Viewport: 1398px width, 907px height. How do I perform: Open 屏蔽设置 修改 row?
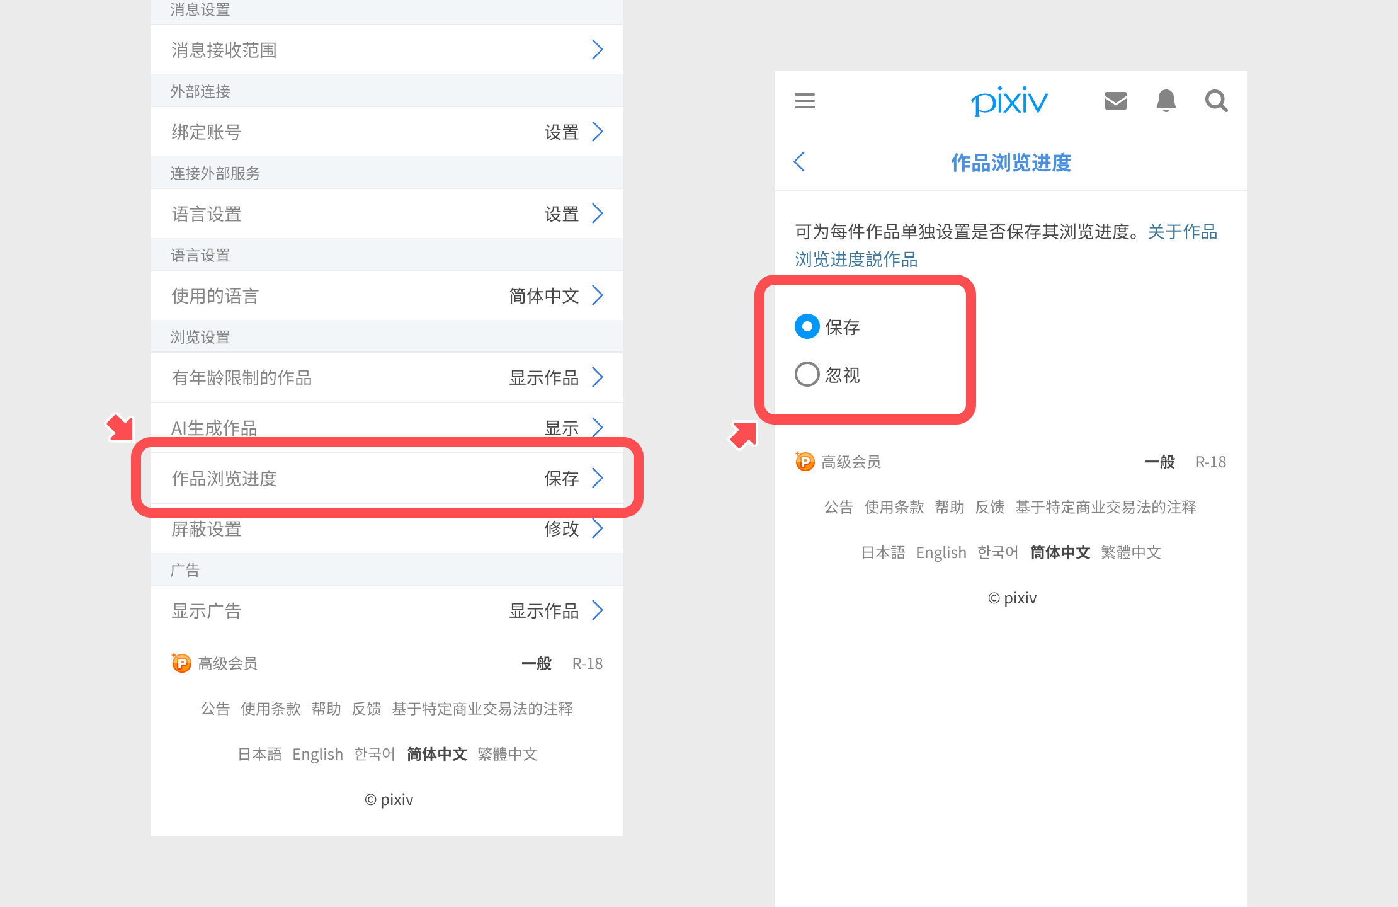point(387,528)
